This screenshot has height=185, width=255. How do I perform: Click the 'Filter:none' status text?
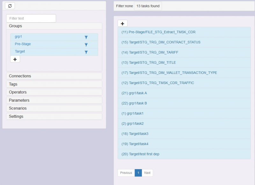point(124,6)
